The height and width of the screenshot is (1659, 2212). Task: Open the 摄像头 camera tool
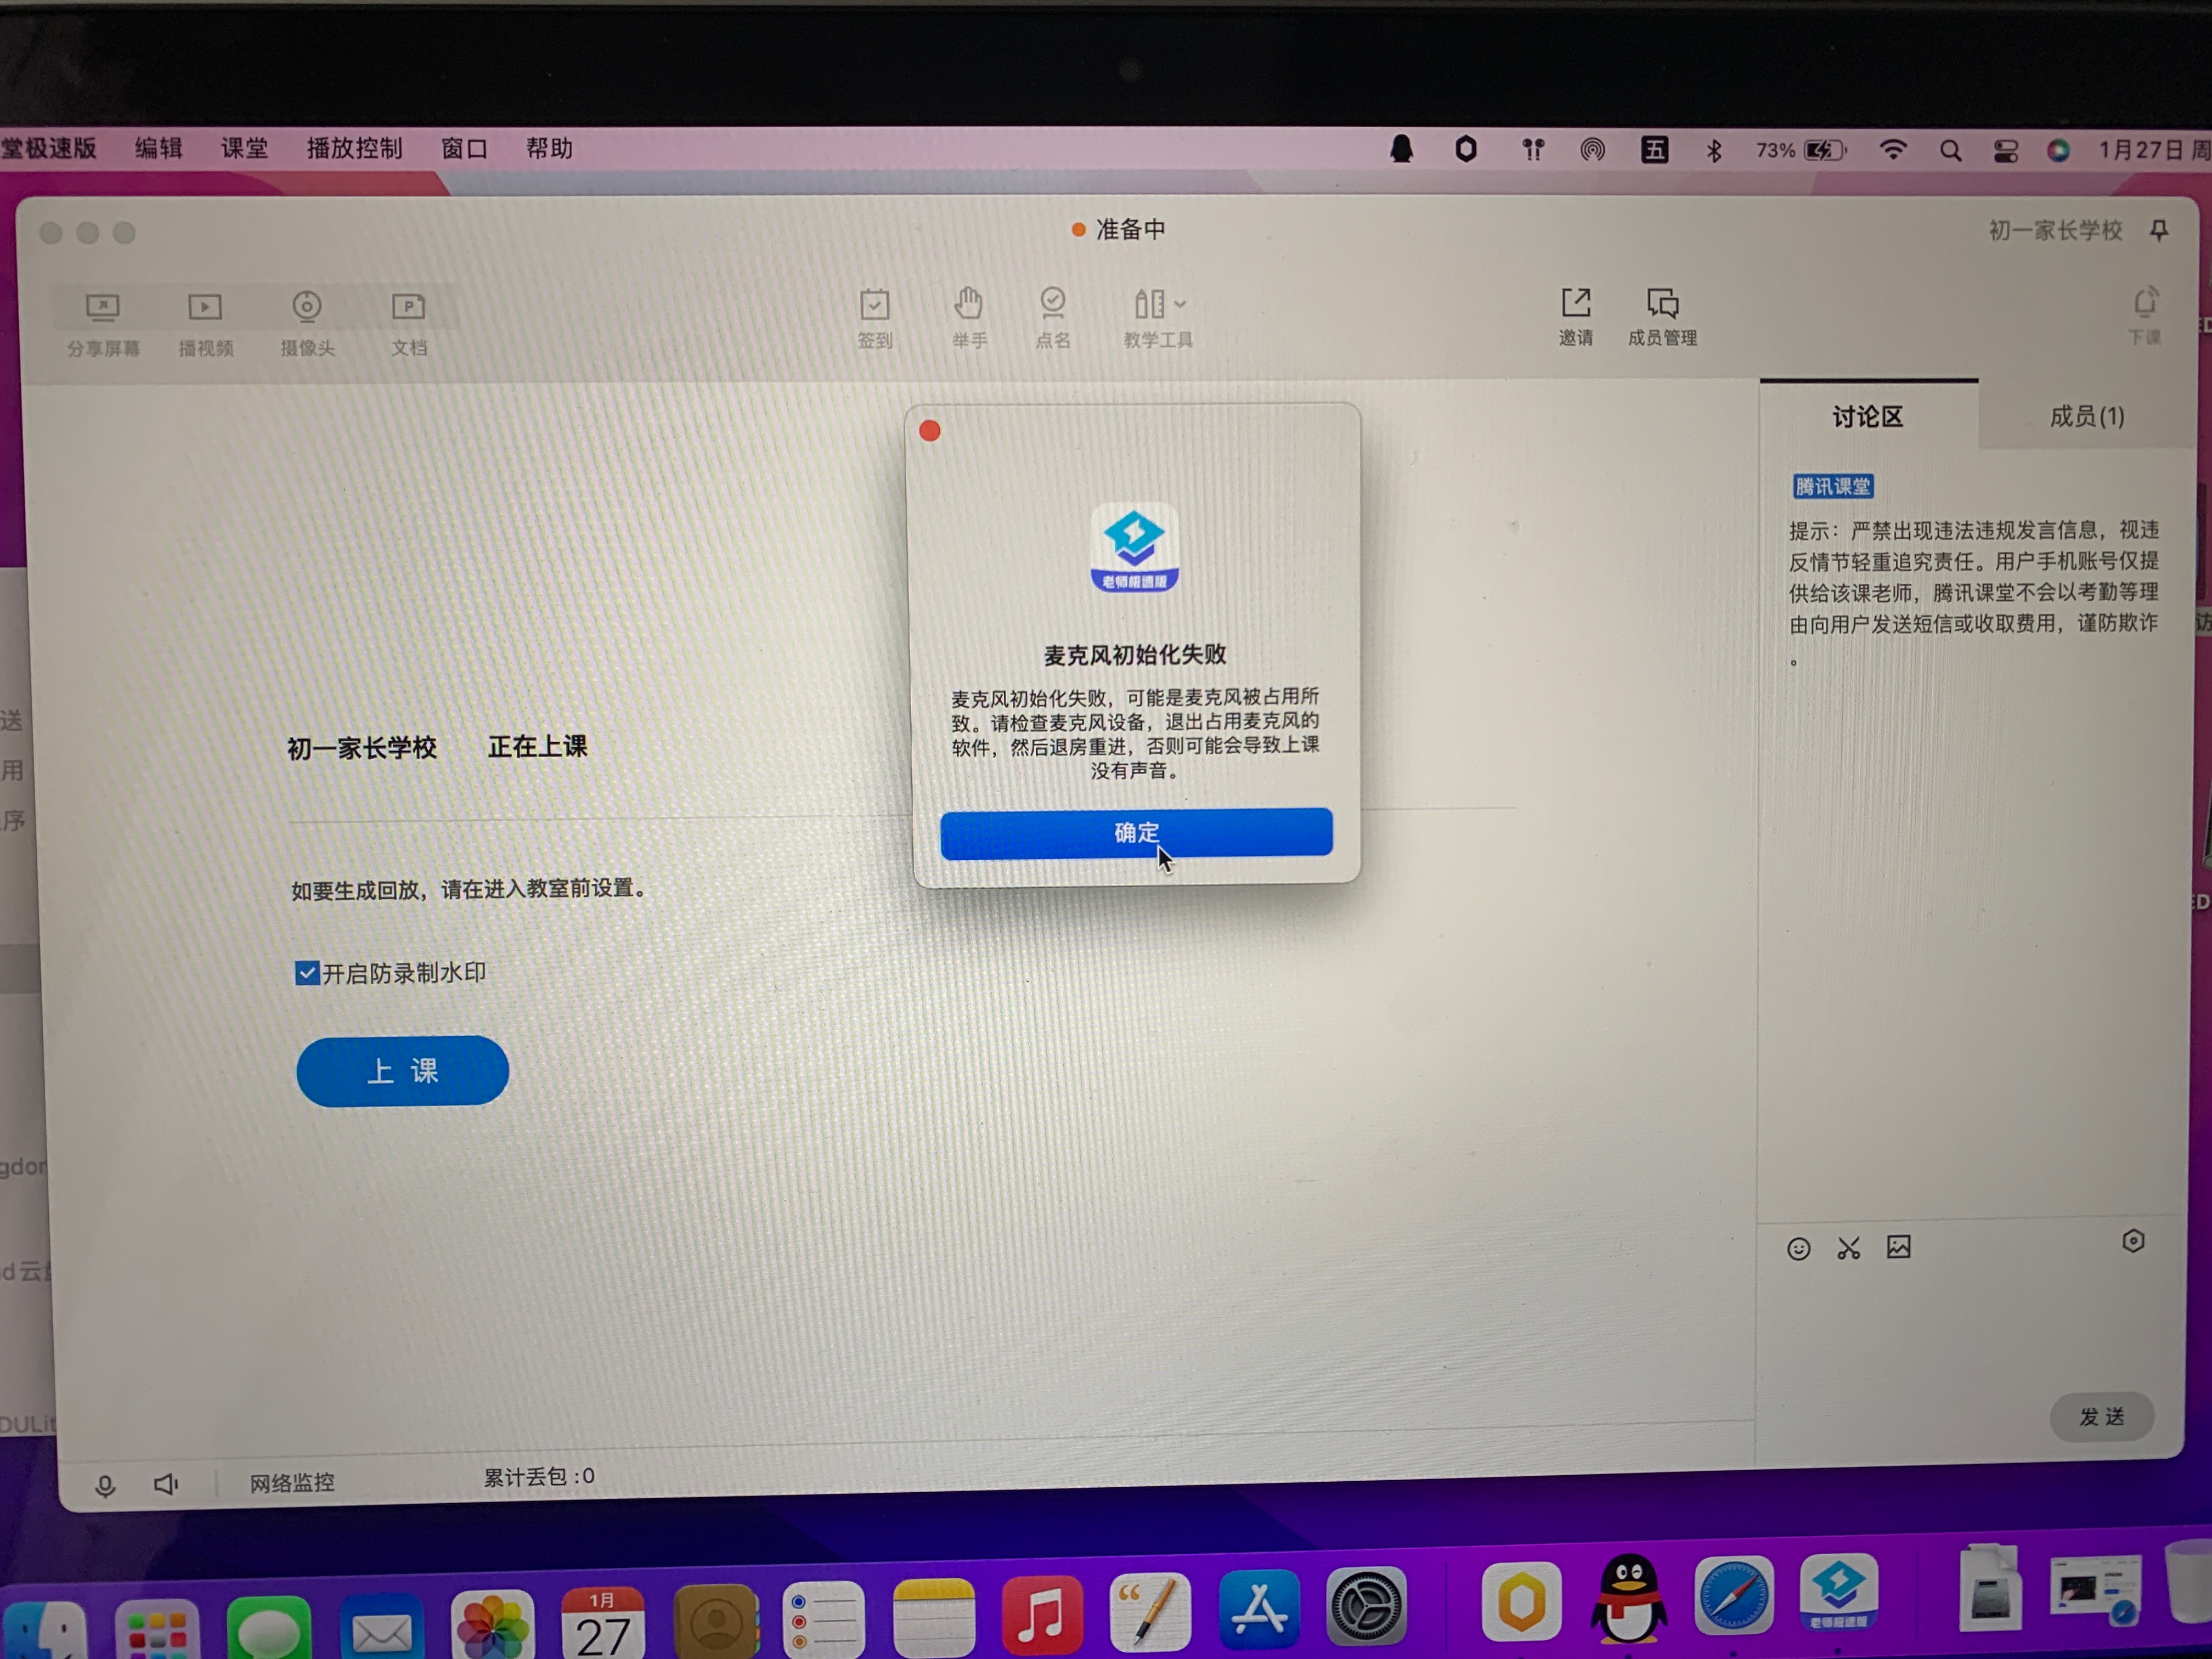coord(307,307)
